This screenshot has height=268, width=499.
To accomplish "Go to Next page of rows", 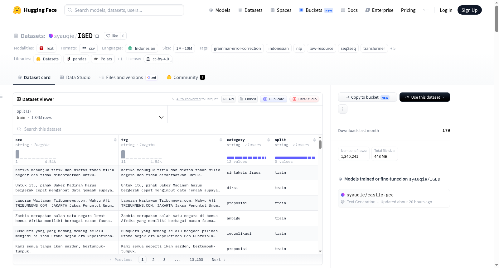I will [x=219, y=260].
